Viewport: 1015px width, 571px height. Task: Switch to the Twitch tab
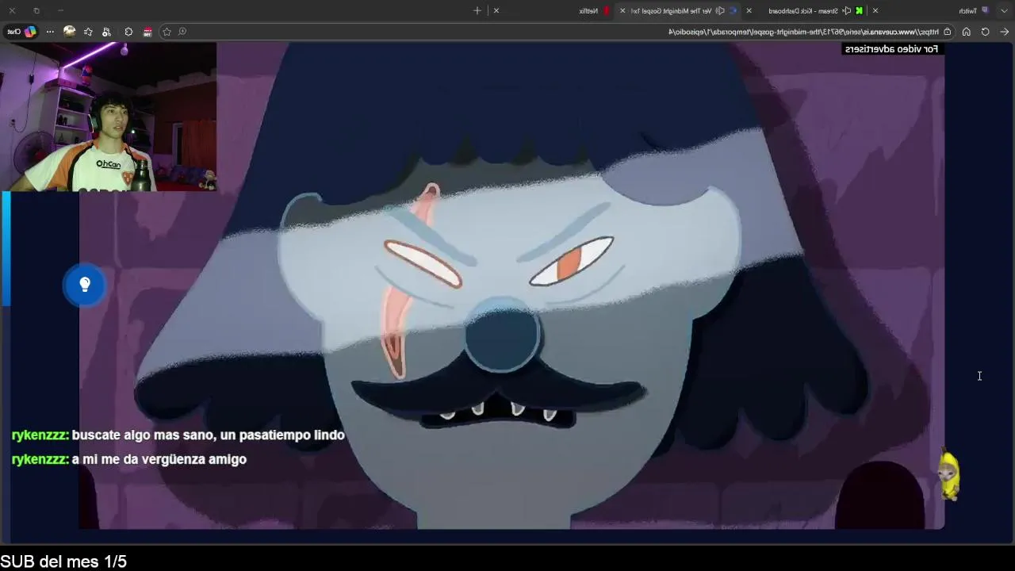pos(932,10)
